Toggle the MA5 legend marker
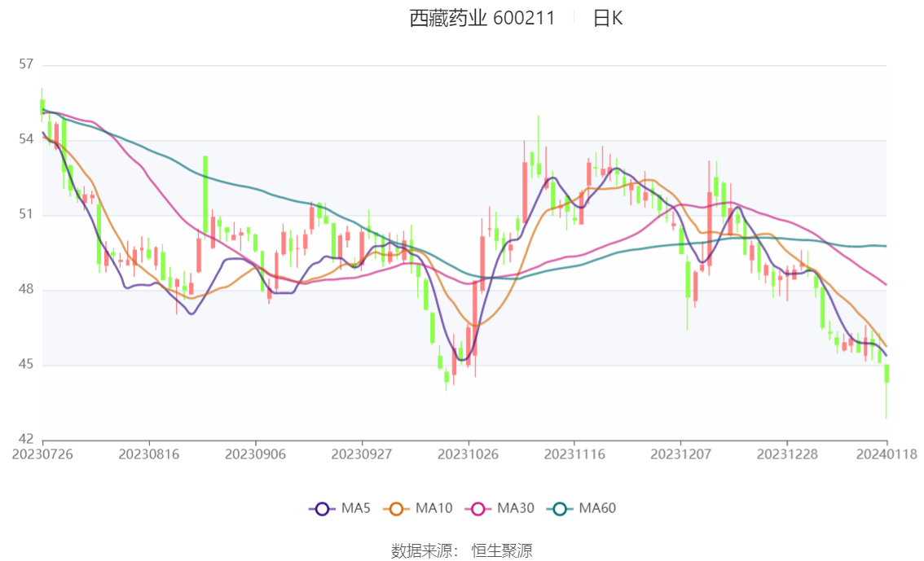 click(322, 509)
